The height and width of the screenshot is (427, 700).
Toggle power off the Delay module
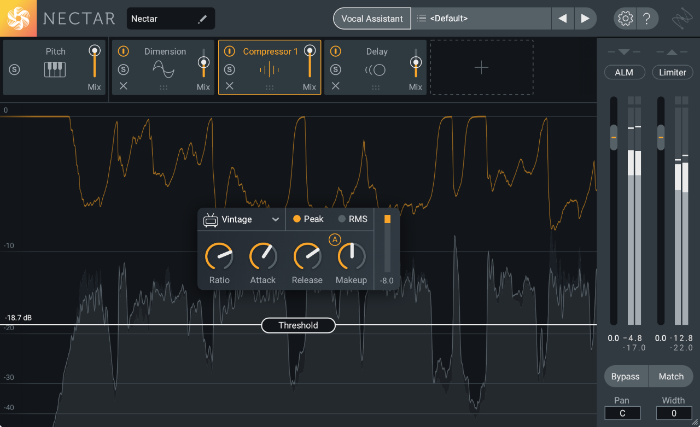point(336,51)
